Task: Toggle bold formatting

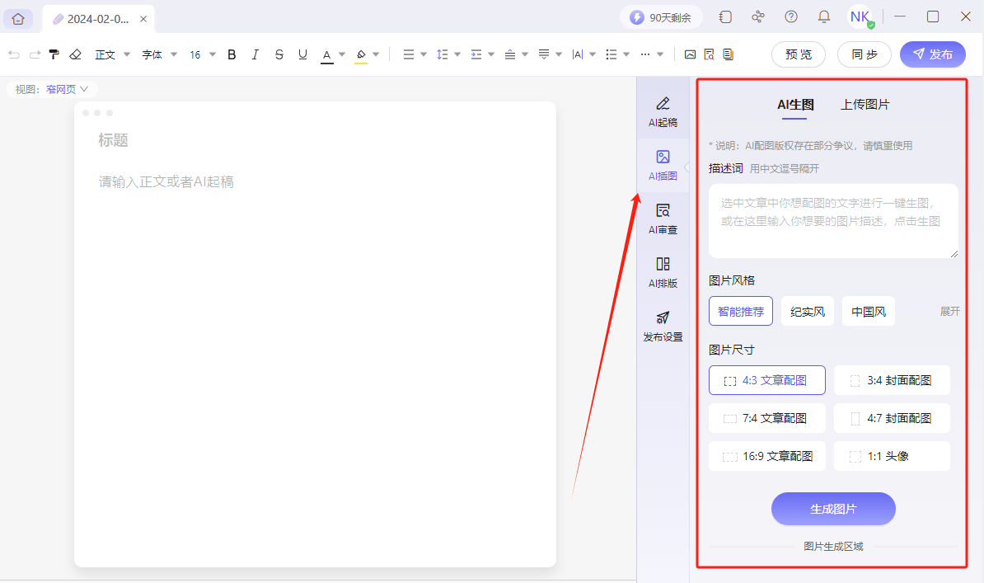Action: (232, 54)
